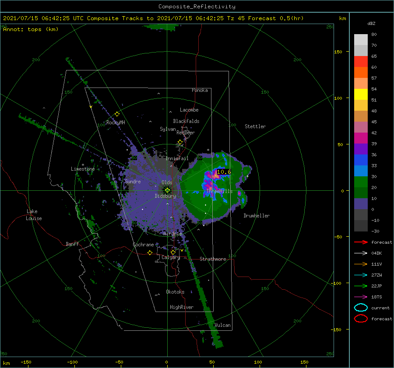Image resolution: width=394 pixels, height=368 pixels.
Task: Click the Didsbury city label
Action: pyautogui.click(x=165, y=196)
